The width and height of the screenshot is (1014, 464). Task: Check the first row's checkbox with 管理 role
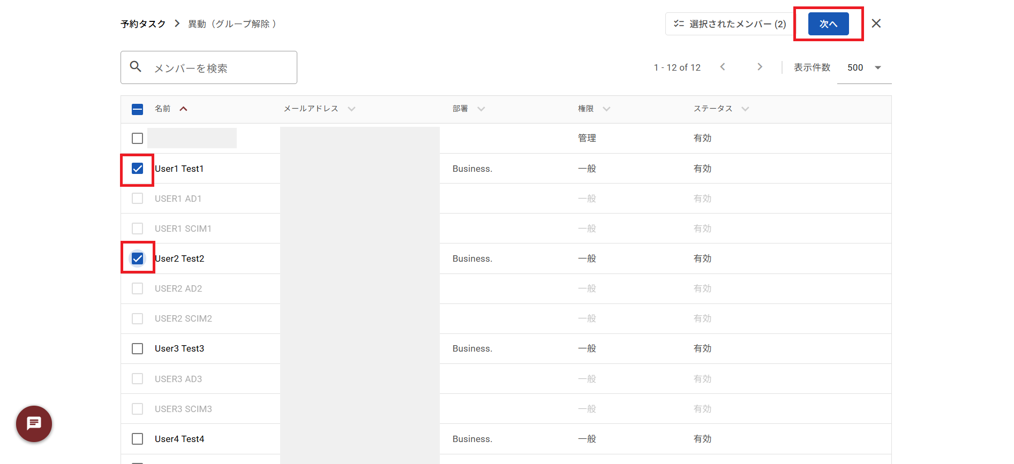pos(137,138)
